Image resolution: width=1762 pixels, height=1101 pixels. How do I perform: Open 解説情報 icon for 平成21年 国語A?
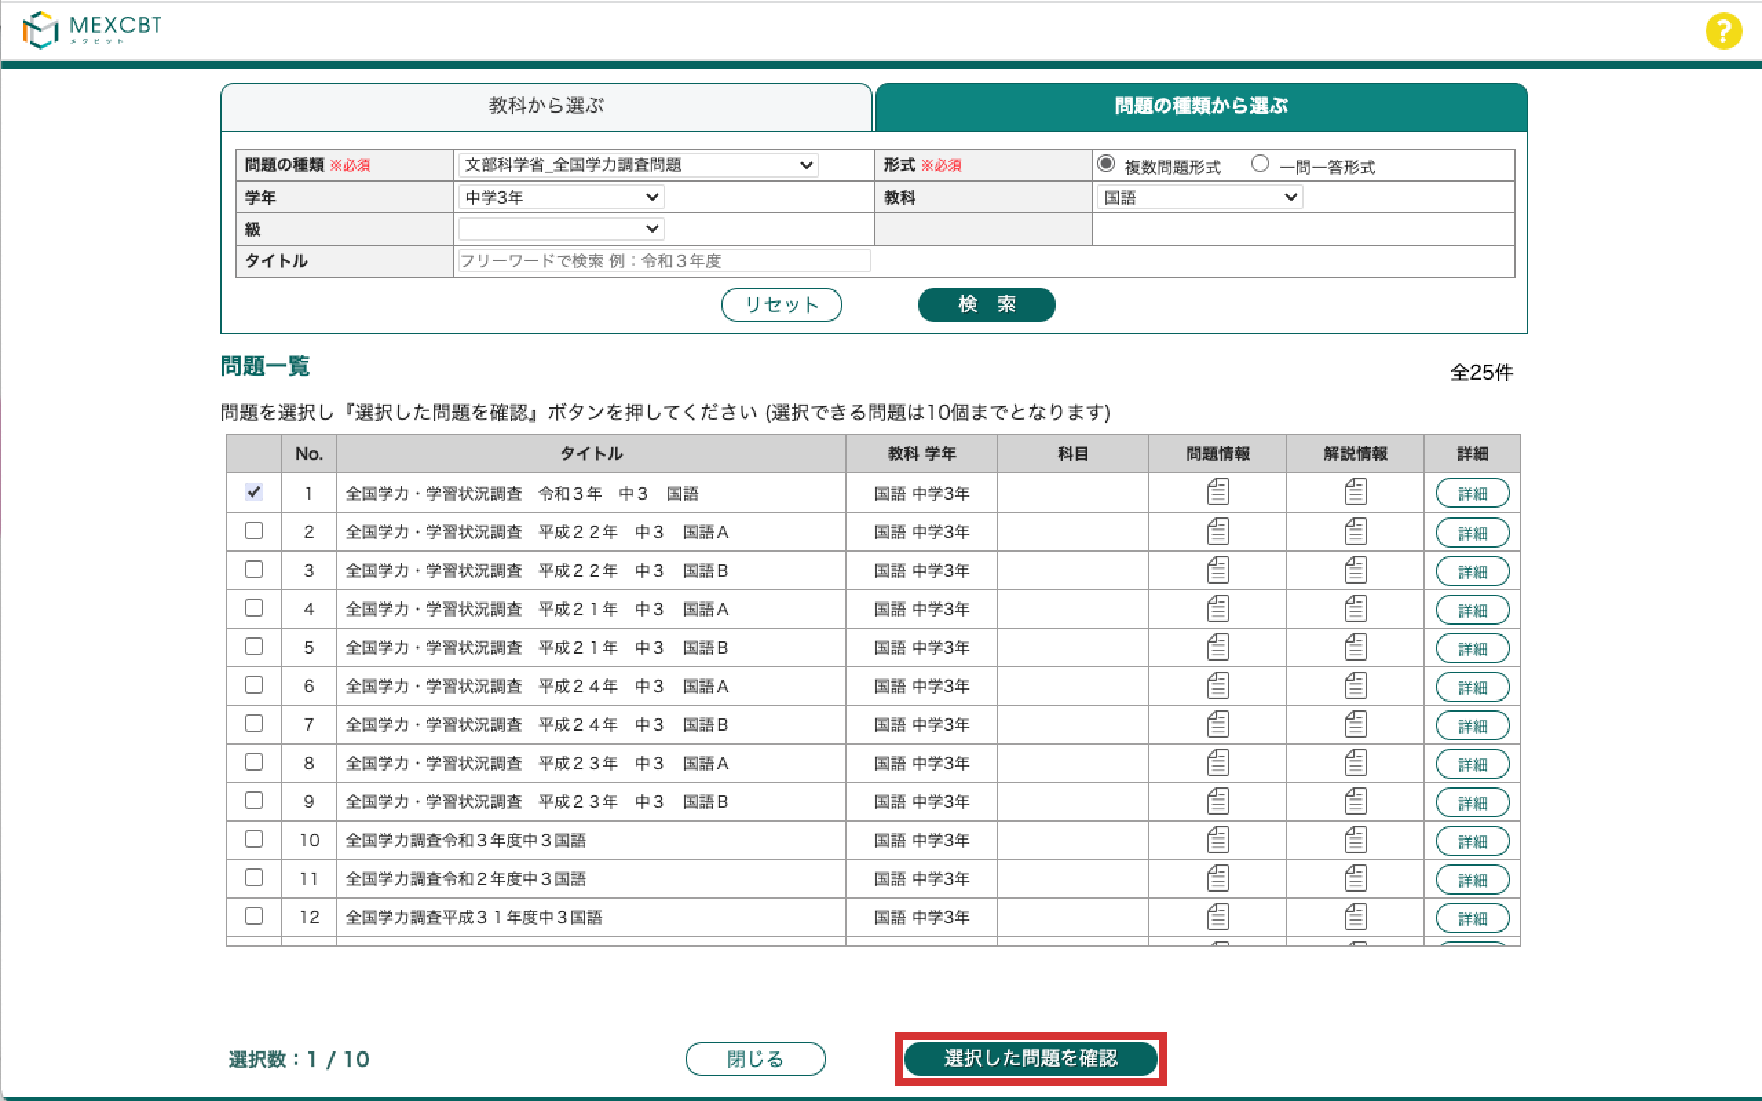point(1355,608)
